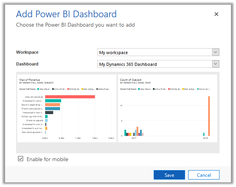
Task: Expand the Workspace dropdown arrow
Action: click(215, 53)
